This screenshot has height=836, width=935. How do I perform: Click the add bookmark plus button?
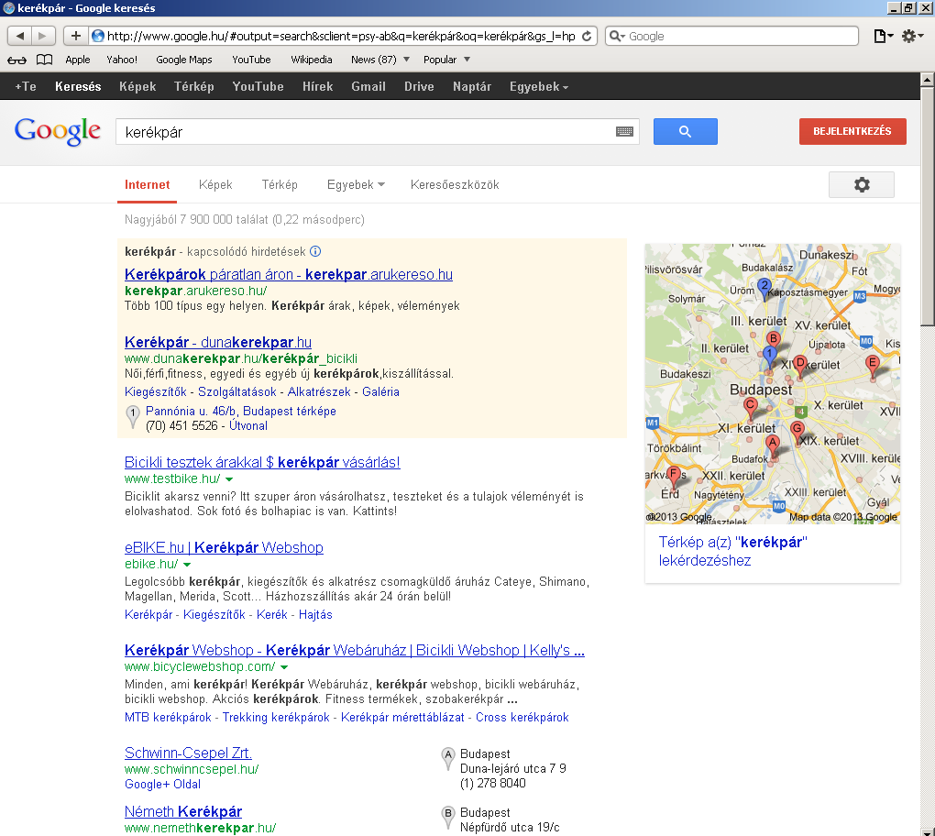tap(75, 36)
